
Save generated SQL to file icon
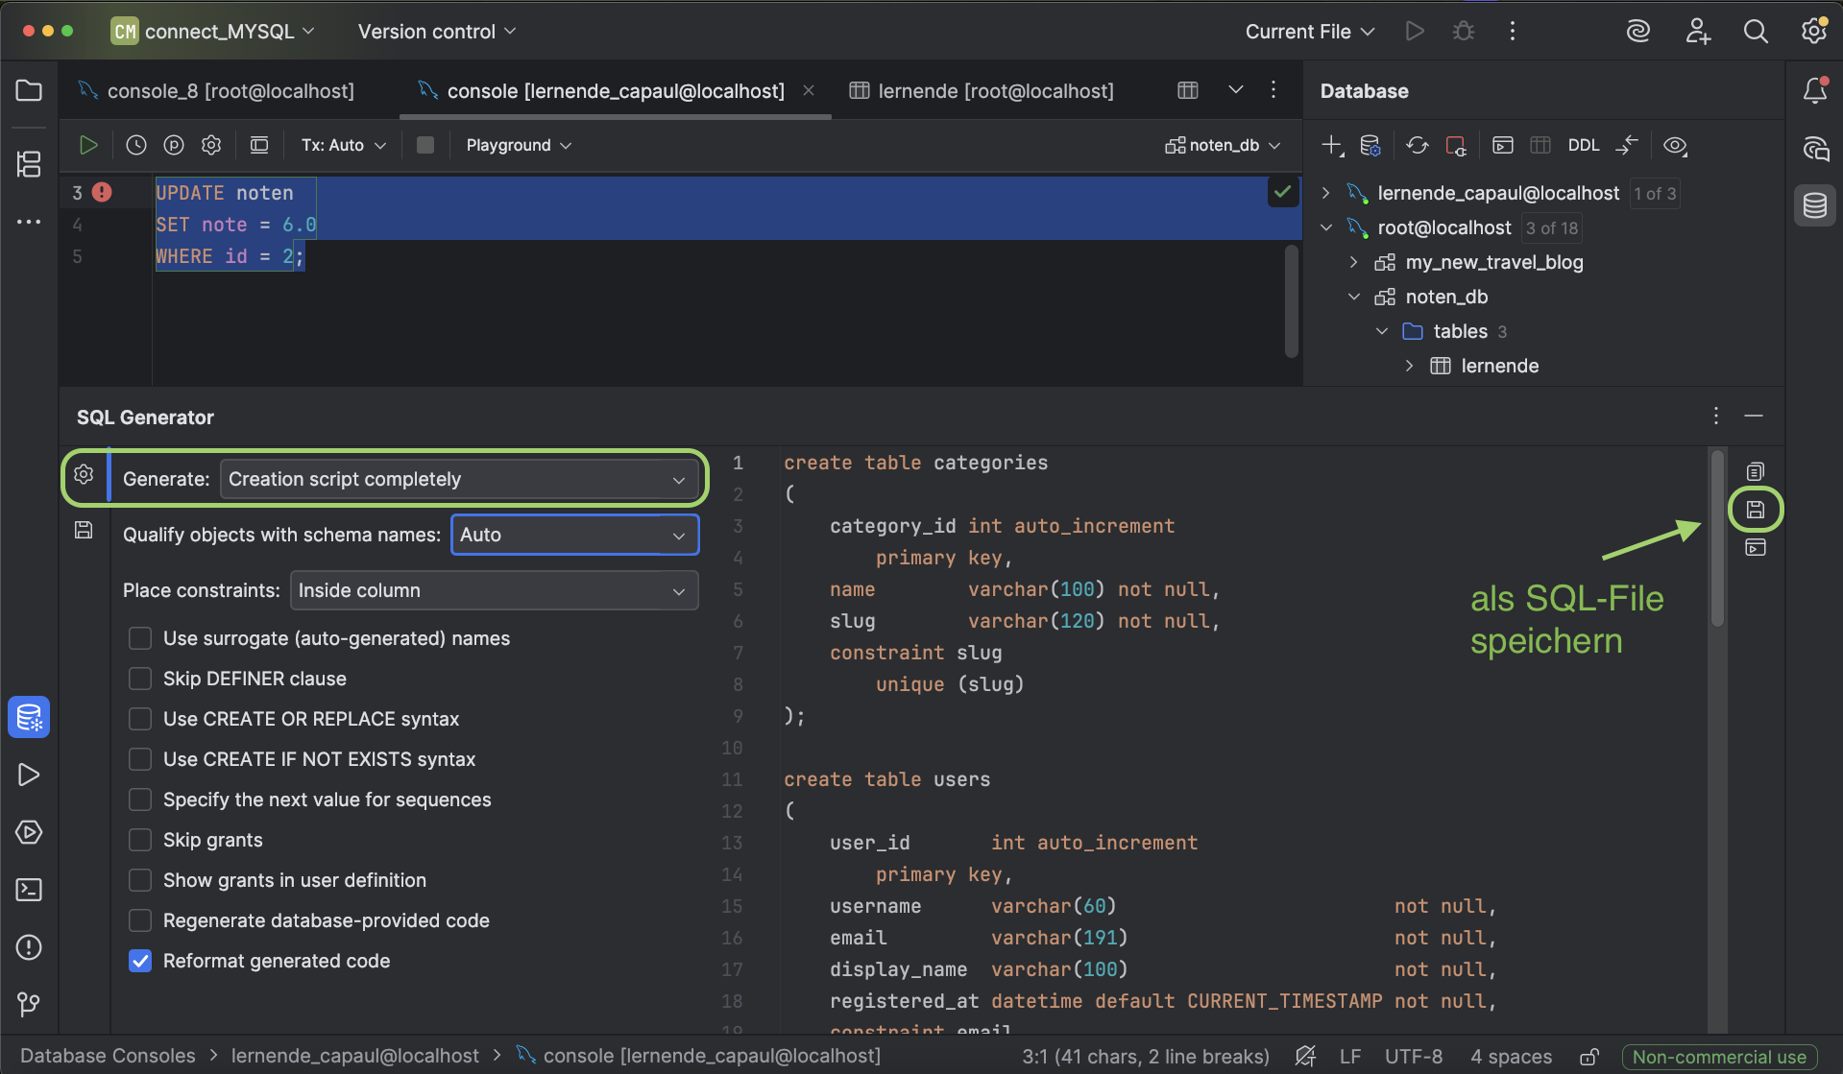pyautogui.click(x=1755, y=510)
